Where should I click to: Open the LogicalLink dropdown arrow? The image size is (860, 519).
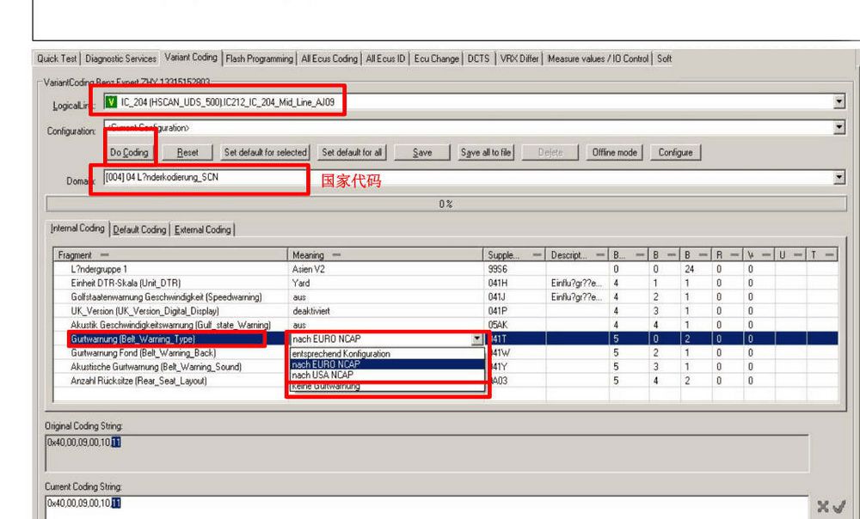coord(839,102)
